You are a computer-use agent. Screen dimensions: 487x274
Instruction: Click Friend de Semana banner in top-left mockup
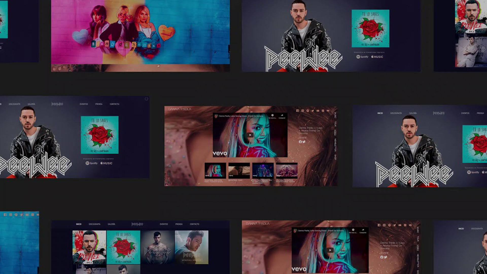point(140,32)
